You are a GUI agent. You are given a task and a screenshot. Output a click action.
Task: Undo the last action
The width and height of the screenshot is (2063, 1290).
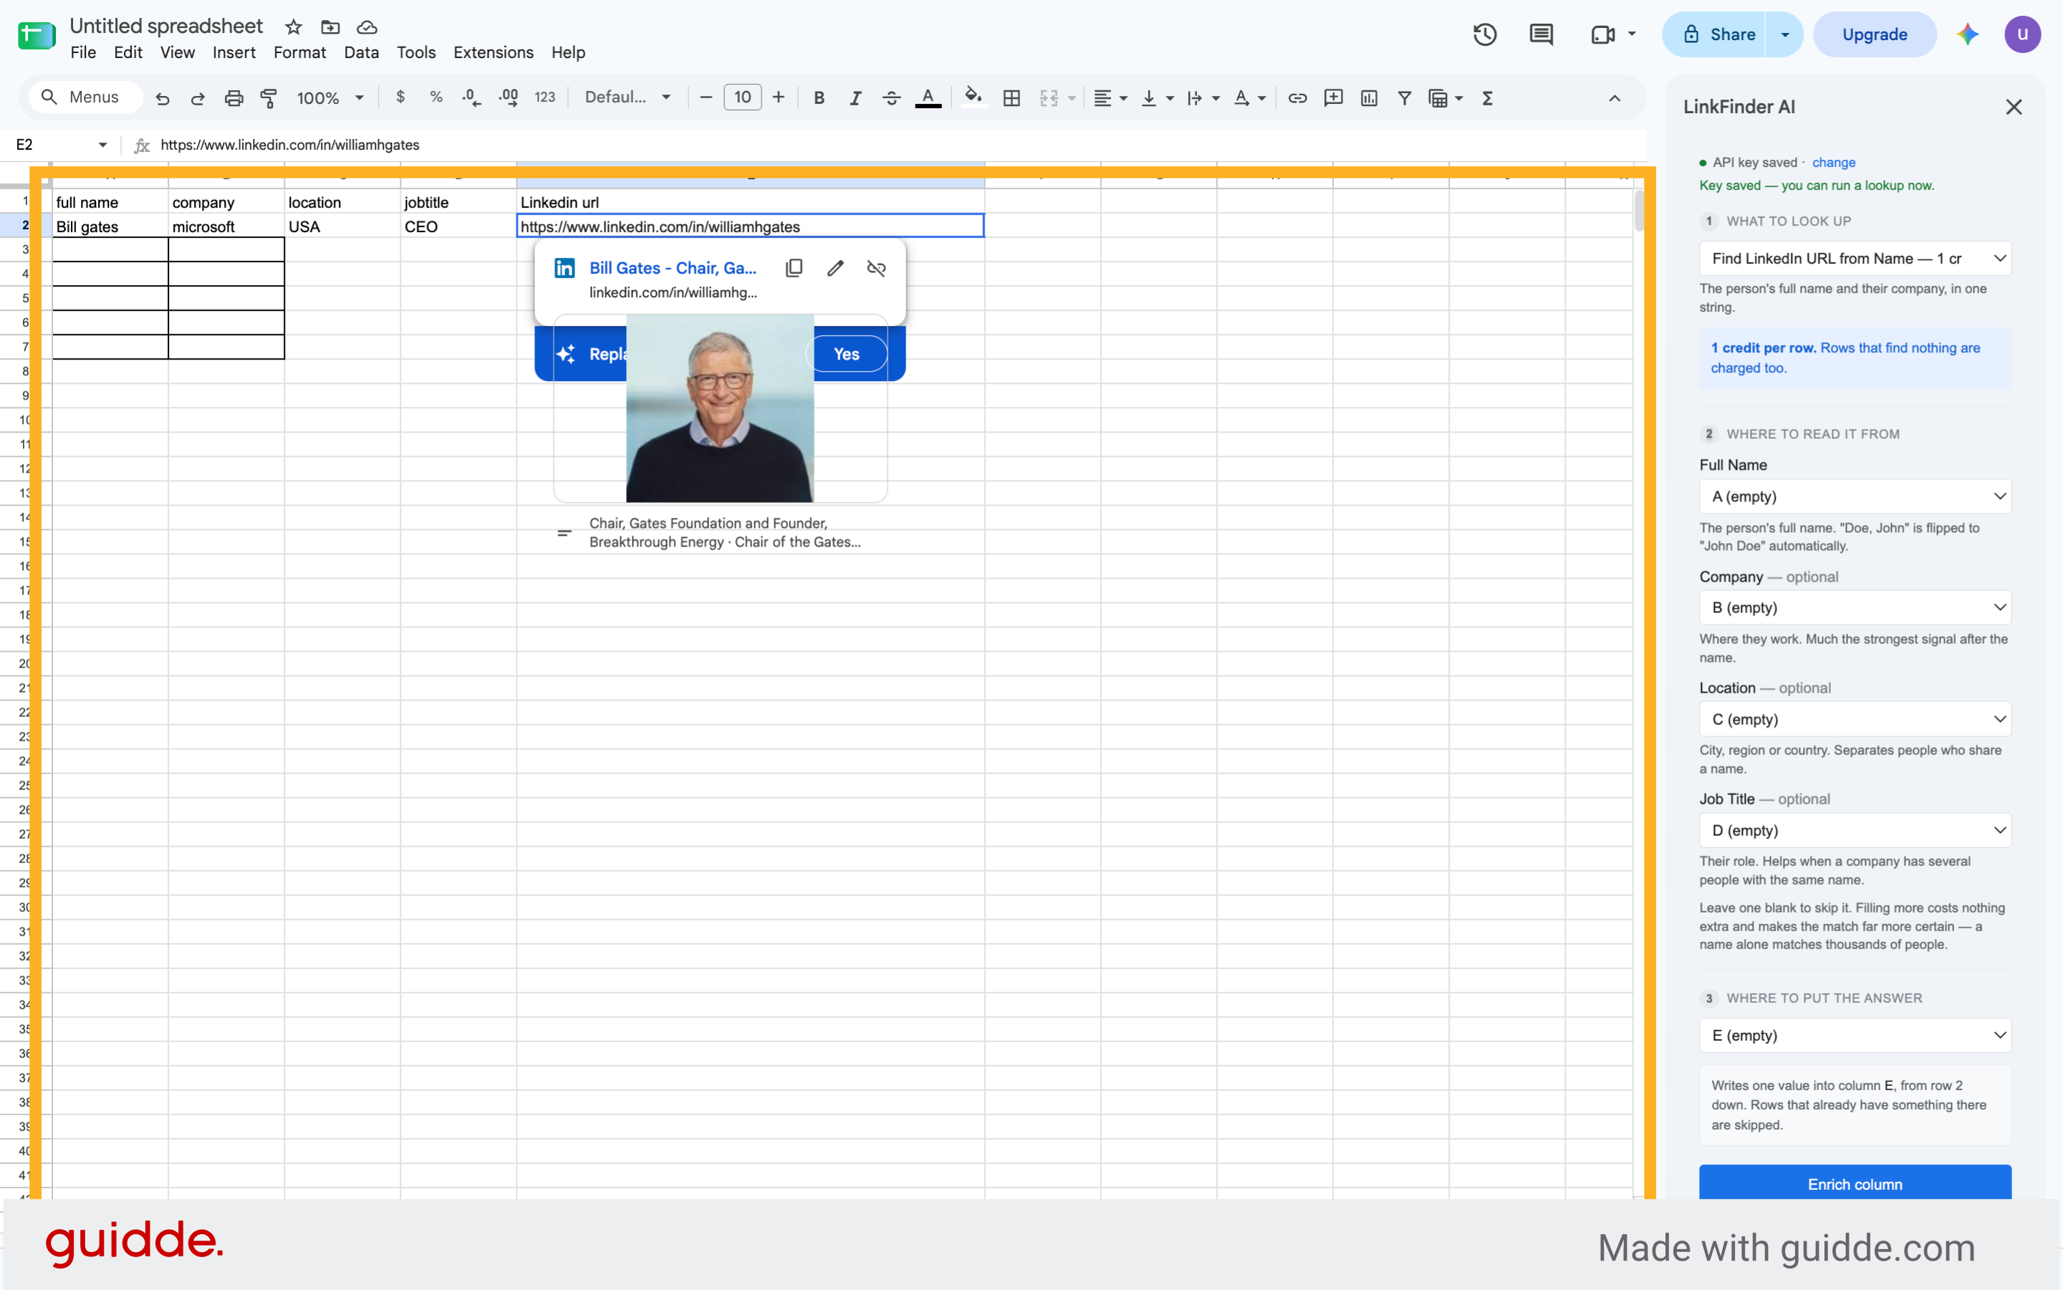162,98
